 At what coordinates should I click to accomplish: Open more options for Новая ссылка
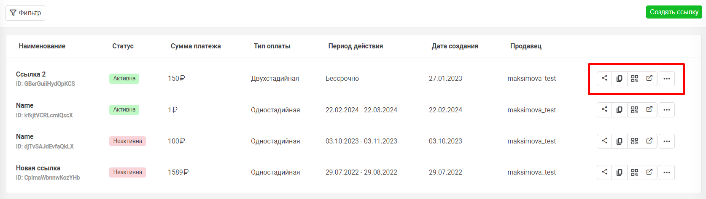(667, 172)
